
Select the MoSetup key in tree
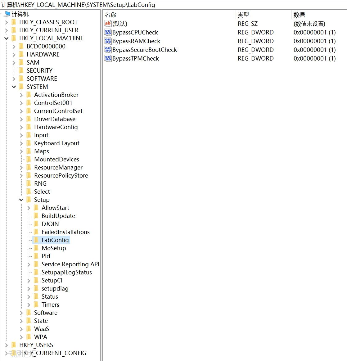pyautogui.click(x=54, y=248)
